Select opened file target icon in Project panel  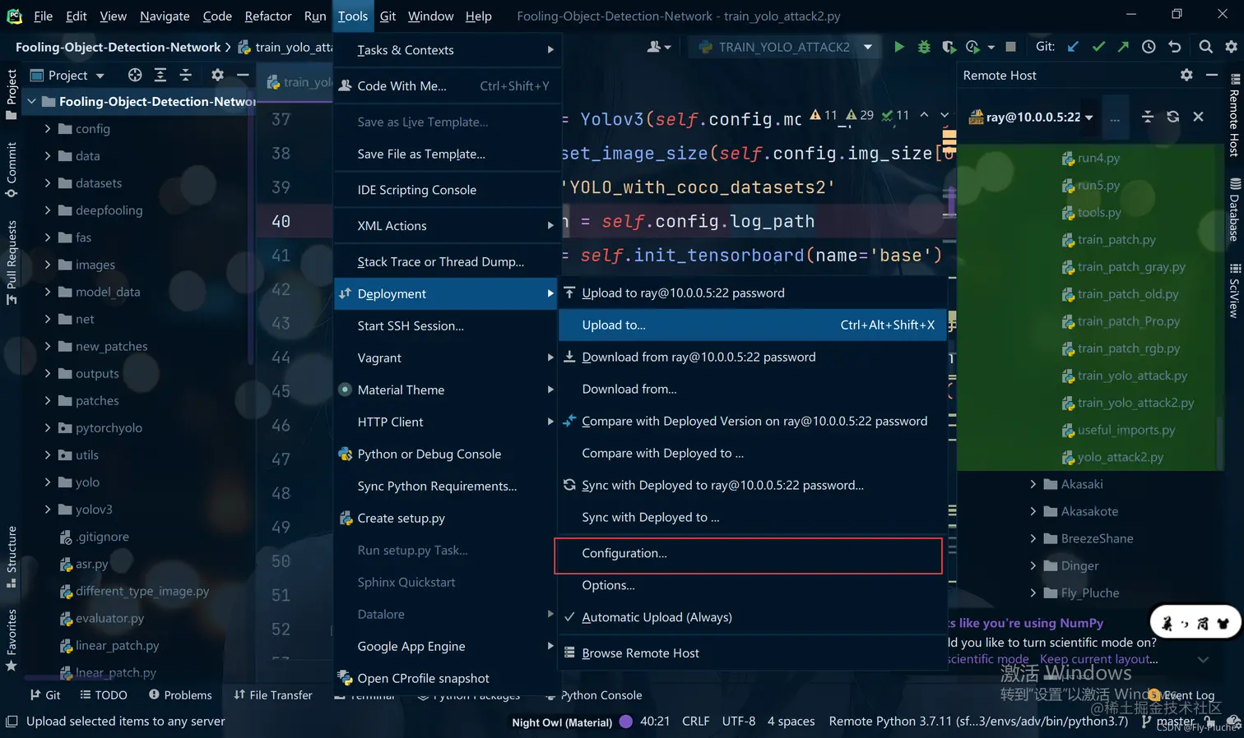click(135, 75)
